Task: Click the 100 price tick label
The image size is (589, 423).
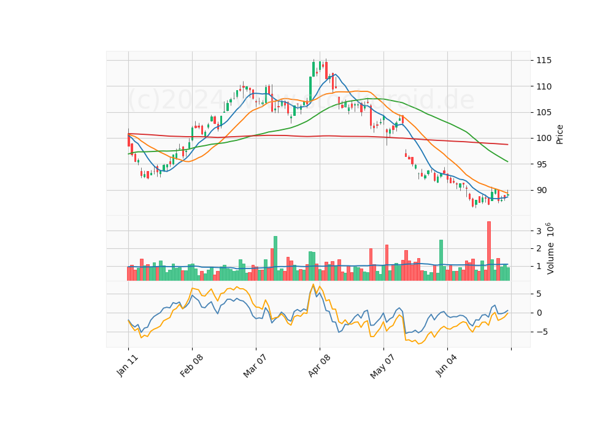Action: [544, 139]
